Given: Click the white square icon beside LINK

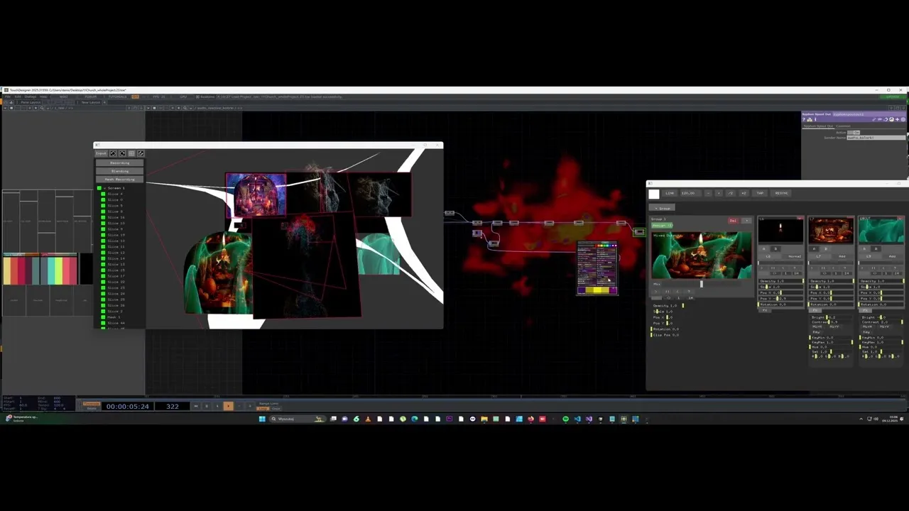Looking at the screenshot, I should point(654,194).
